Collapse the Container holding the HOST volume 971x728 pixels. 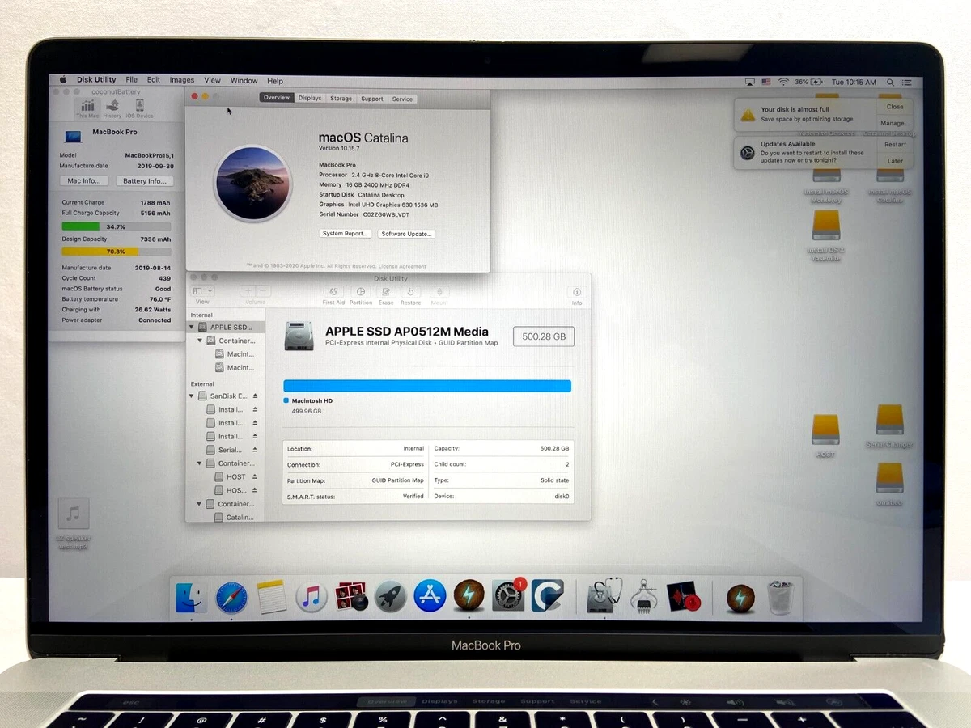(200, 463)
